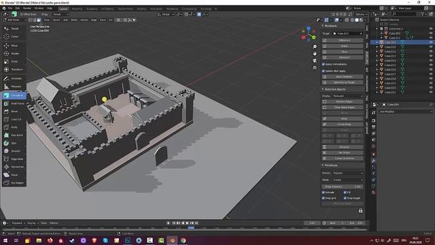Toggle Delete after apply checkbox
Image resolution: width=435 pixels, height=245 pixels.
pyautogui.click(x=324, y=71)
